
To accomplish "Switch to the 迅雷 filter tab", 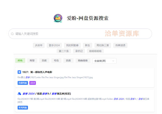I will [x=68, y=61].
